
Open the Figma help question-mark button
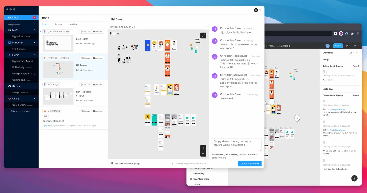point(354,178)
